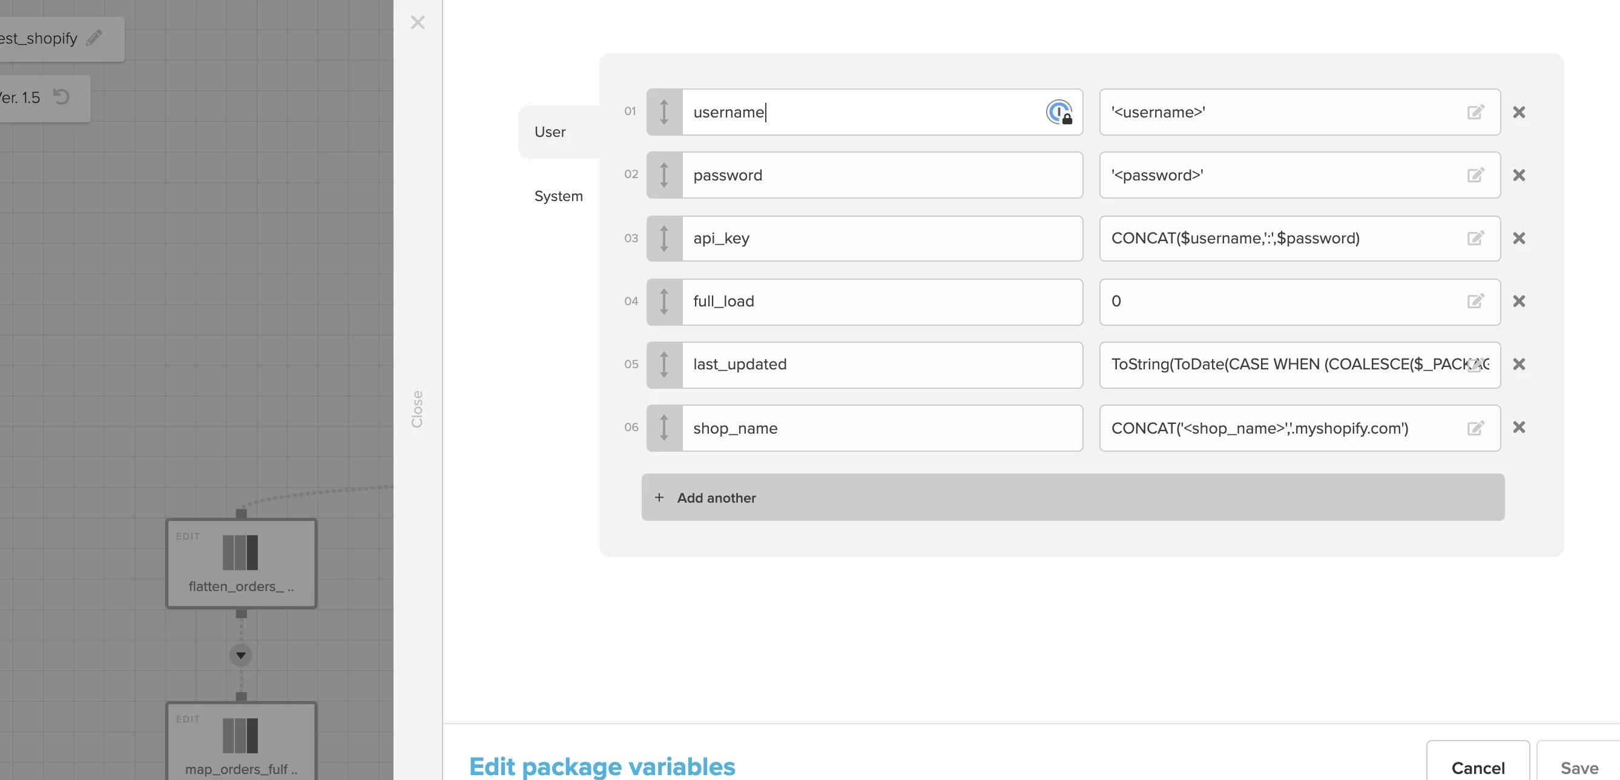1620x780 pixels.
Task: Edit the shop_name variable name field
Action: pos(882,428)
